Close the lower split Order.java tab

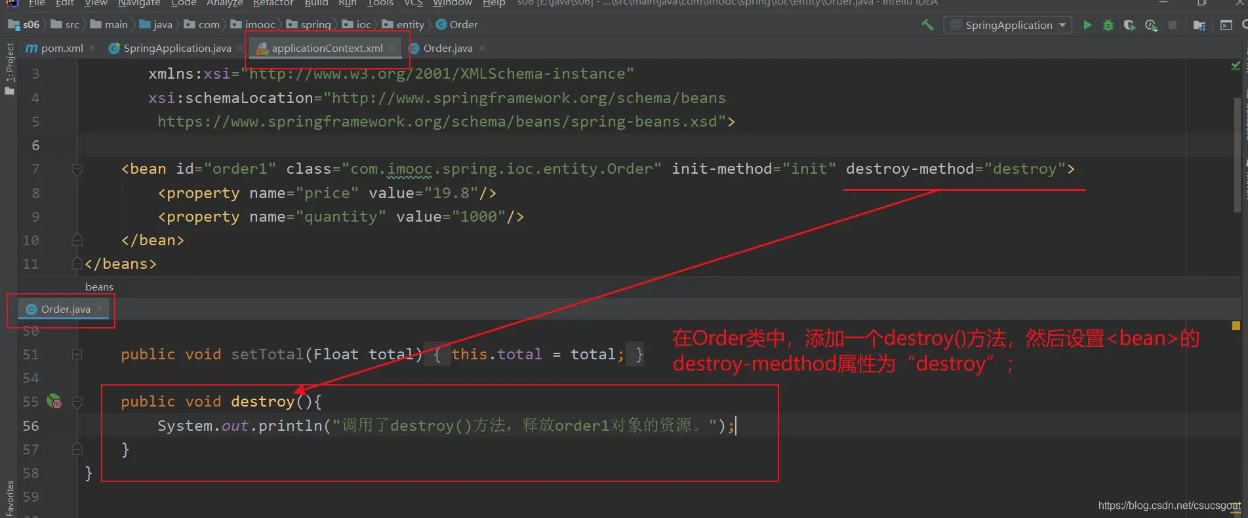[99, 308]
